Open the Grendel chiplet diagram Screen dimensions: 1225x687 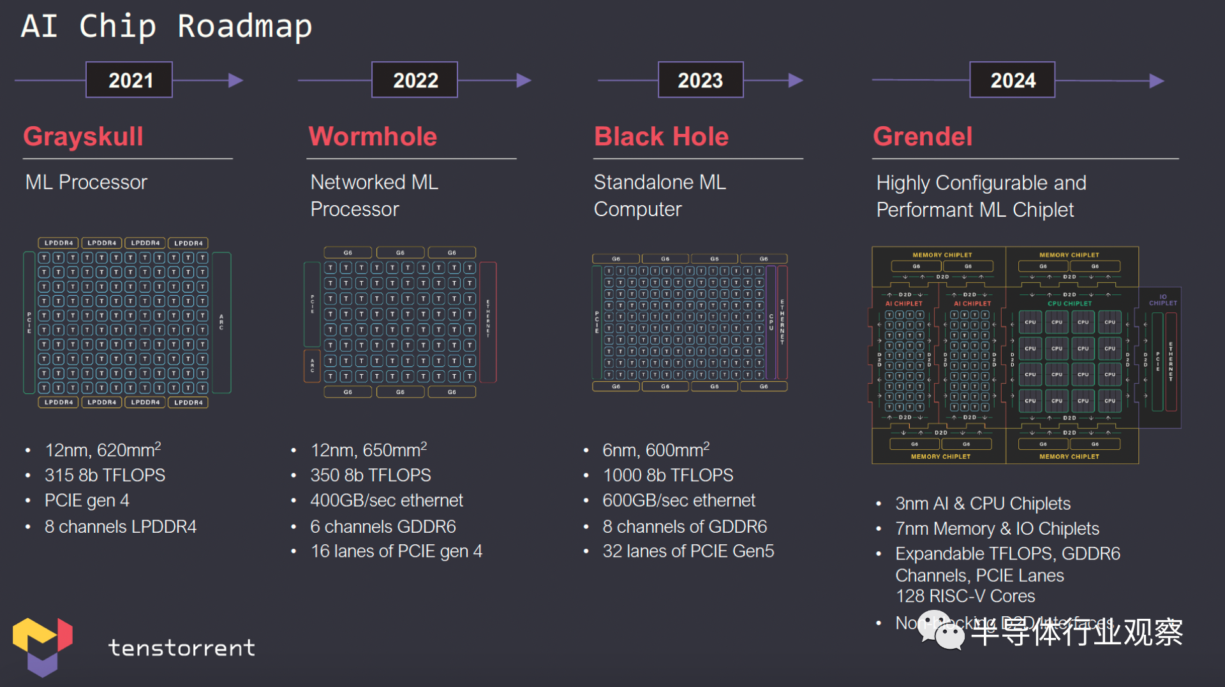tap(1026, 355)
